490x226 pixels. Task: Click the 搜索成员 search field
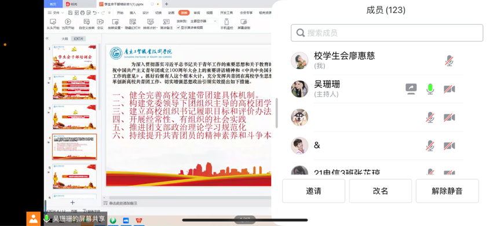387,33
